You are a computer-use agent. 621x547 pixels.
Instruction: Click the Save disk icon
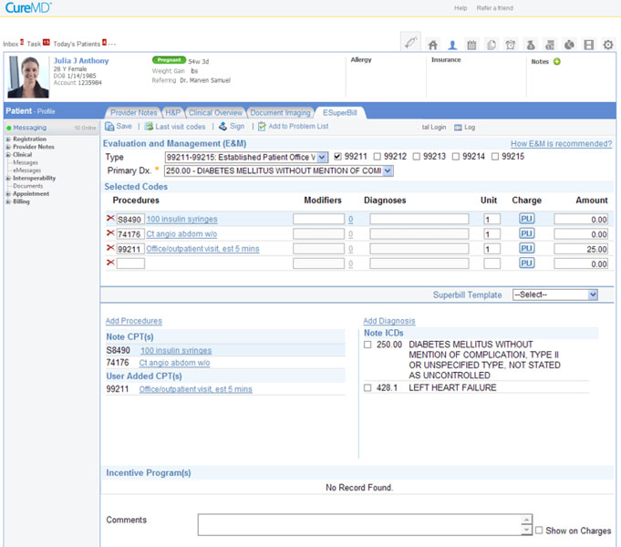[x=109, y=127]
